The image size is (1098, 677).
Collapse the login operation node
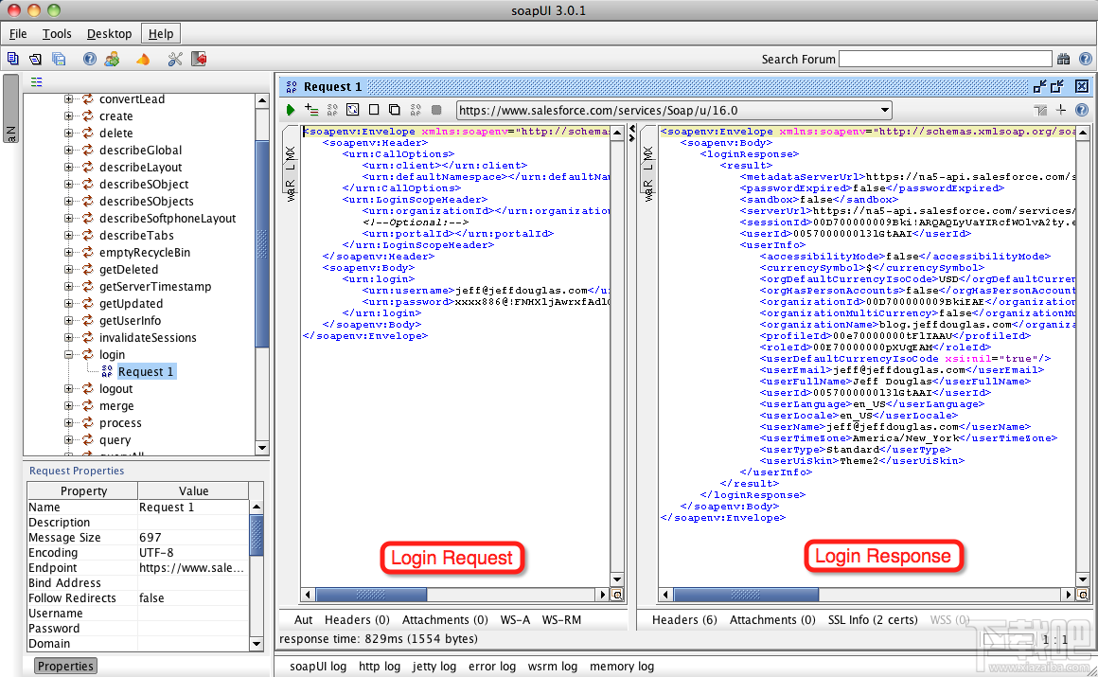pos(68,355)
